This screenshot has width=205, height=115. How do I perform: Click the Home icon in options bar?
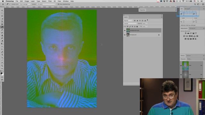3,4
